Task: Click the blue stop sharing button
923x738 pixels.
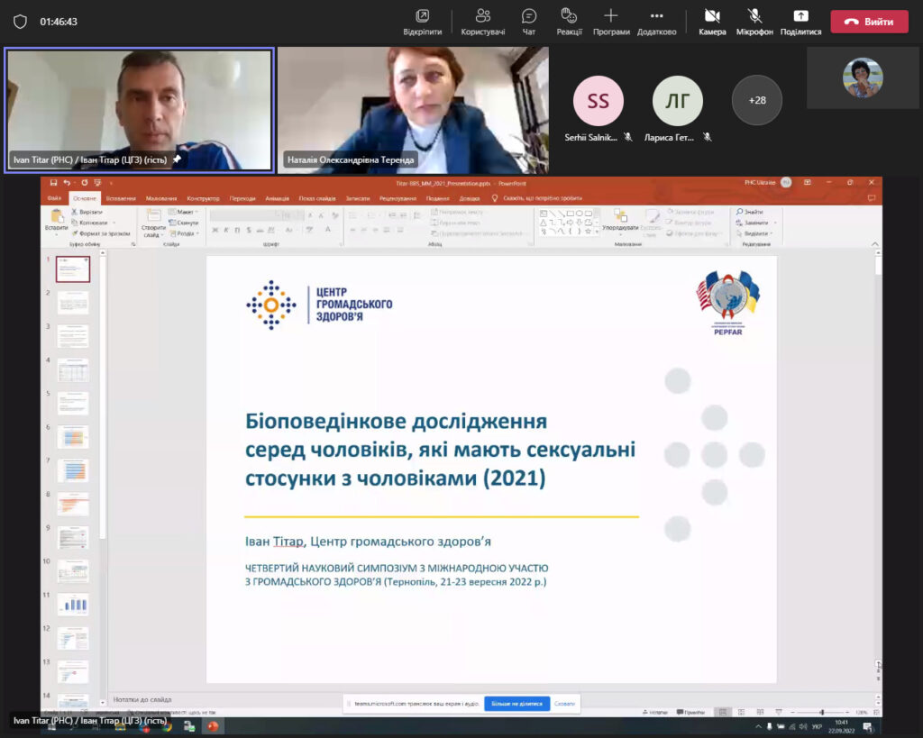Action: click(x=516, y=704)
